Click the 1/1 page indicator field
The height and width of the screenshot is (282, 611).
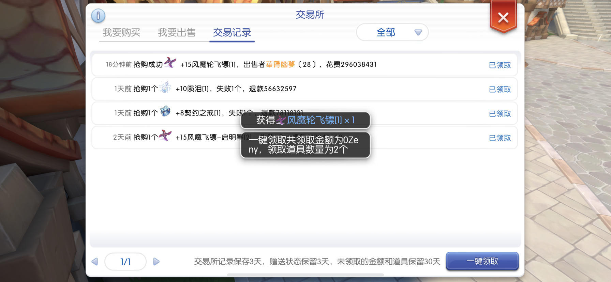(x=125, y=262)
